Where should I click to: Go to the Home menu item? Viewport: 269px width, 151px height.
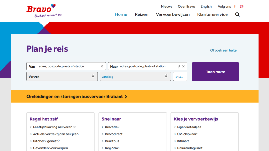click(x=121, y=14)
